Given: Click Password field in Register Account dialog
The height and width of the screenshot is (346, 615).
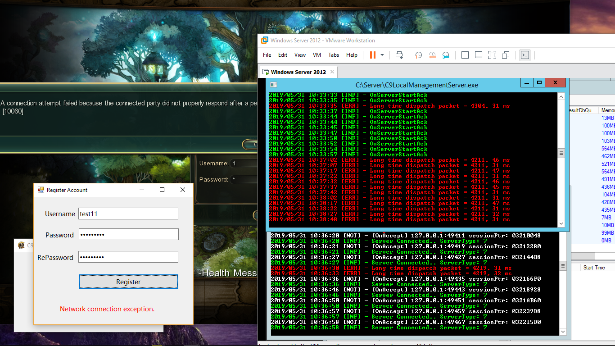Looking at the screenshot, I should click(x=128, y=234).
